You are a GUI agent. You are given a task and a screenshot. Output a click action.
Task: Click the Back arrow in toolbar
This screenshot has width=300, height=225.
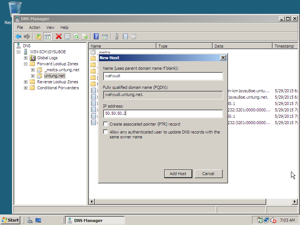click(18, 36)
